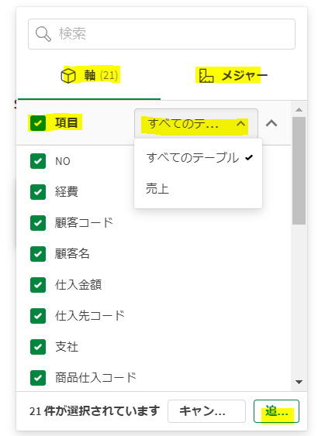Screen dimensions: 325x436
Task: Choose すべてのテーブル in the dropdown list
Action: point(198,158)
